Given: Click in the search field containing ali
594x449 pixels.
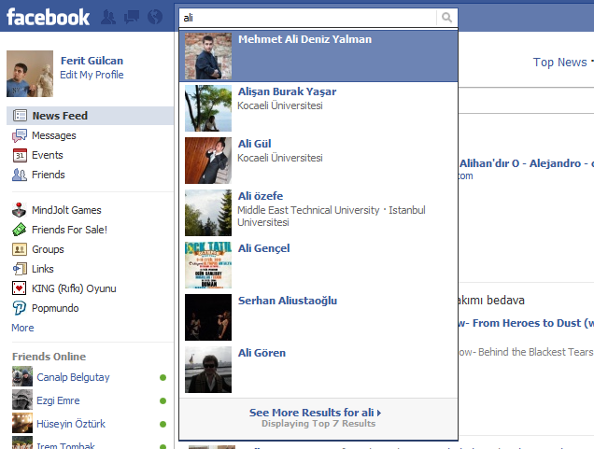Looking at the screenshot, I should tap(307, 18).
